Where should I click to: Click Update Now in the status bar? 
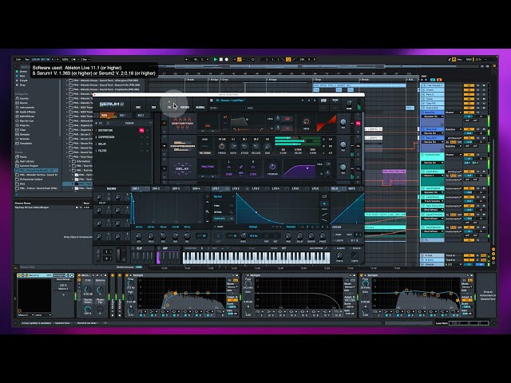click(62, 323)
